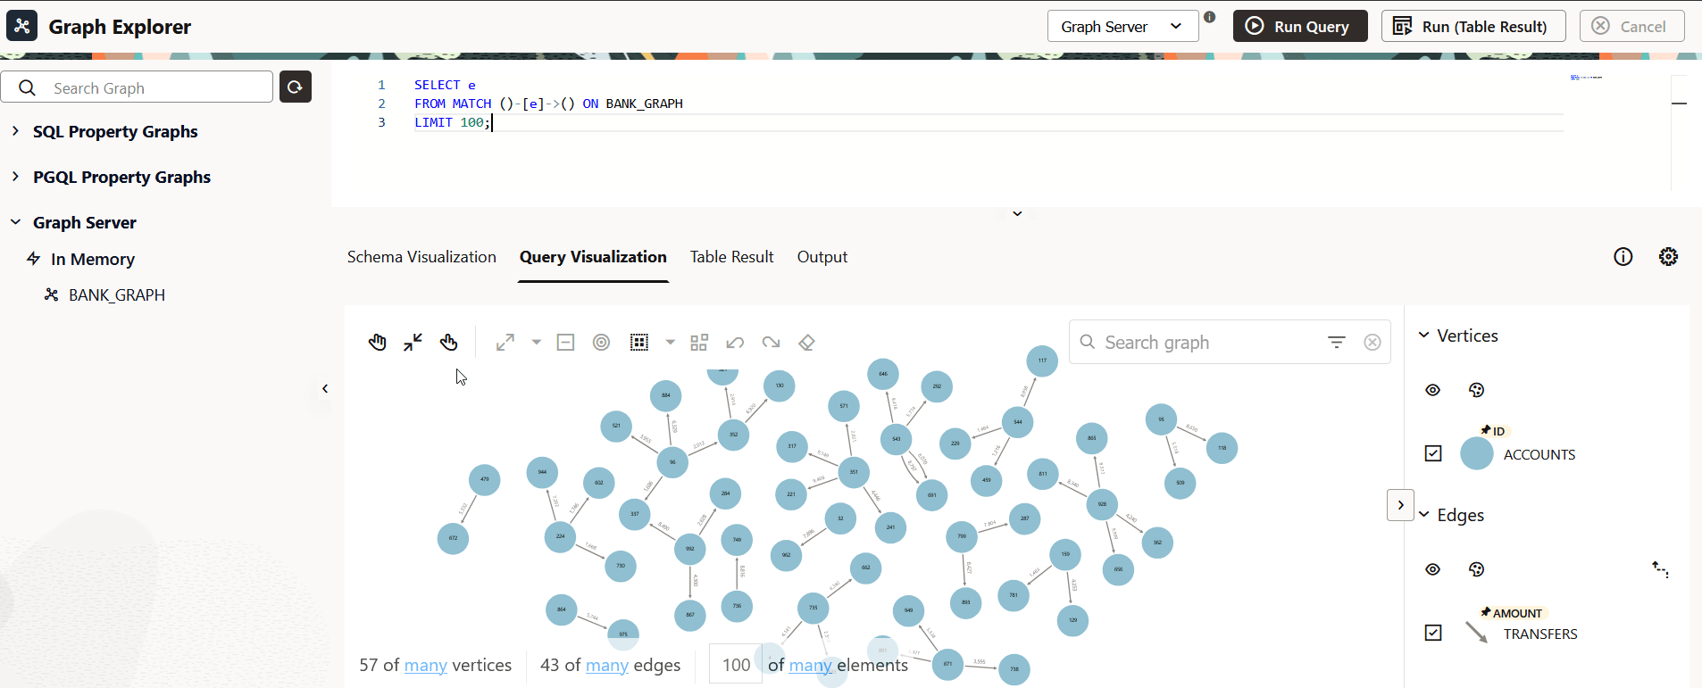The image size is (1702, 688).
Task: Focus the sidebar Search Graph field
Action: tap(137, 87)
